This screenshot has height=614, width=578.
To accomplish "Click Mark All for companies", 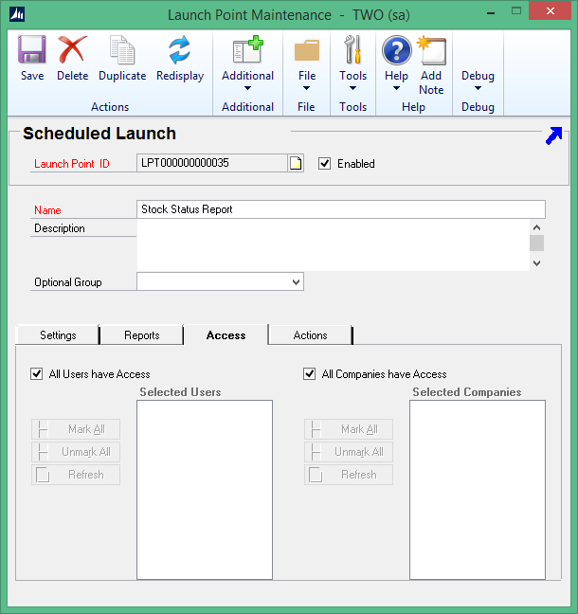I will (349, 429).
